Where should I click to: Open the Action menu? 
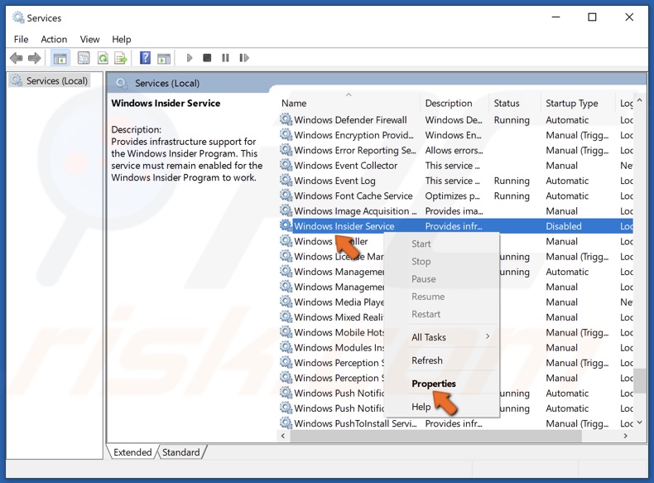pos(54,39)
